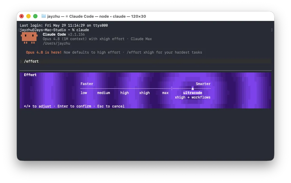Viewport: 291px width, 183px height.
Task: Select the ultracode effort level
Action: pos(193,93)
